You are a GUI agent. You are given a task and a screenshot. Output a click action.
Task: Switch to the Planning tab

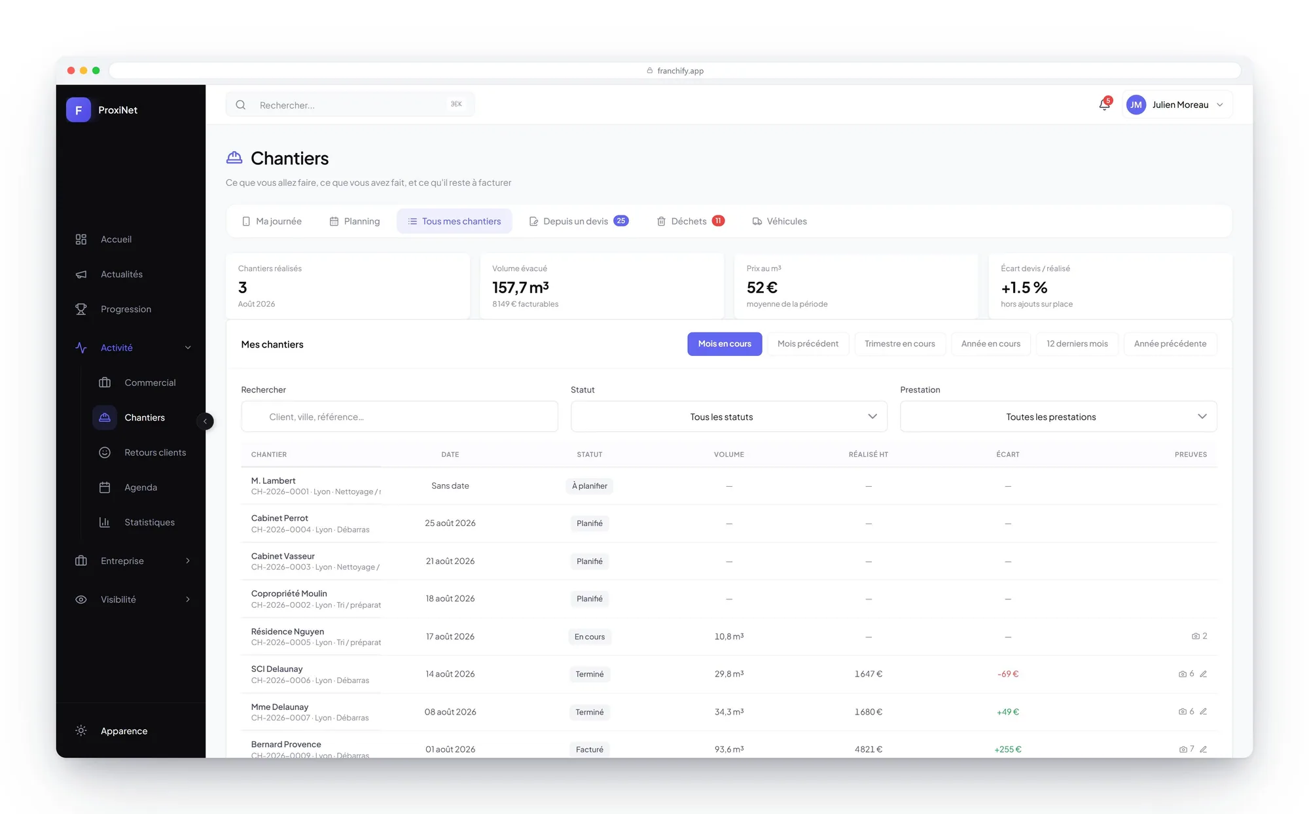pos(354,221)
